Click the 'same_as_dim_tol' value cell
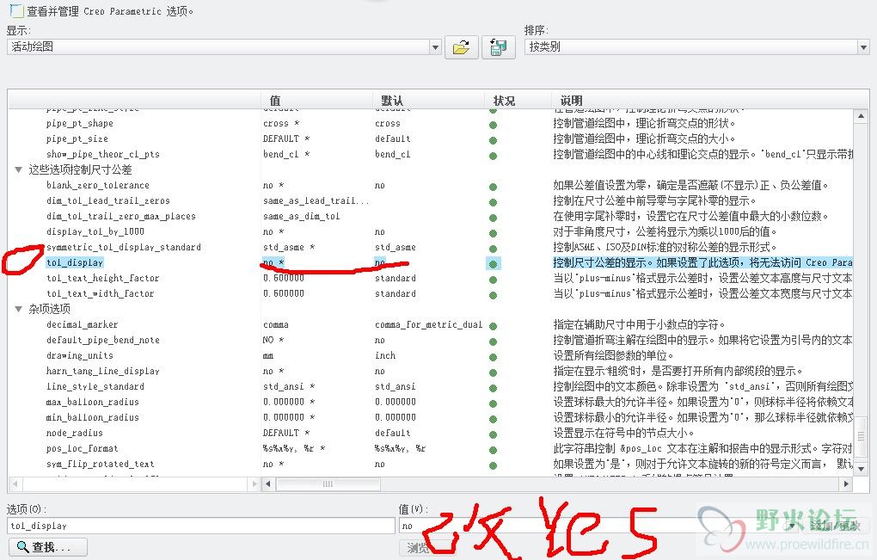 point(302,216)
